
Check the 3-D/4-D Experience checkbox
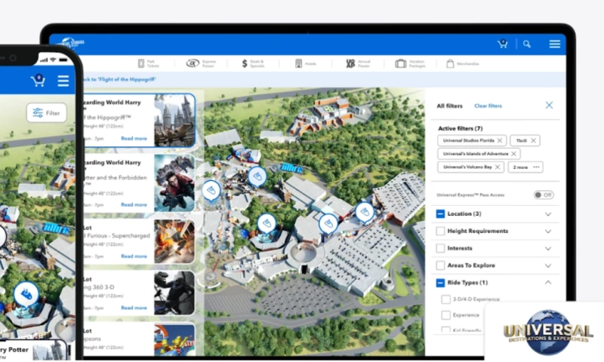pyautogui.click(x=445, y=299)
